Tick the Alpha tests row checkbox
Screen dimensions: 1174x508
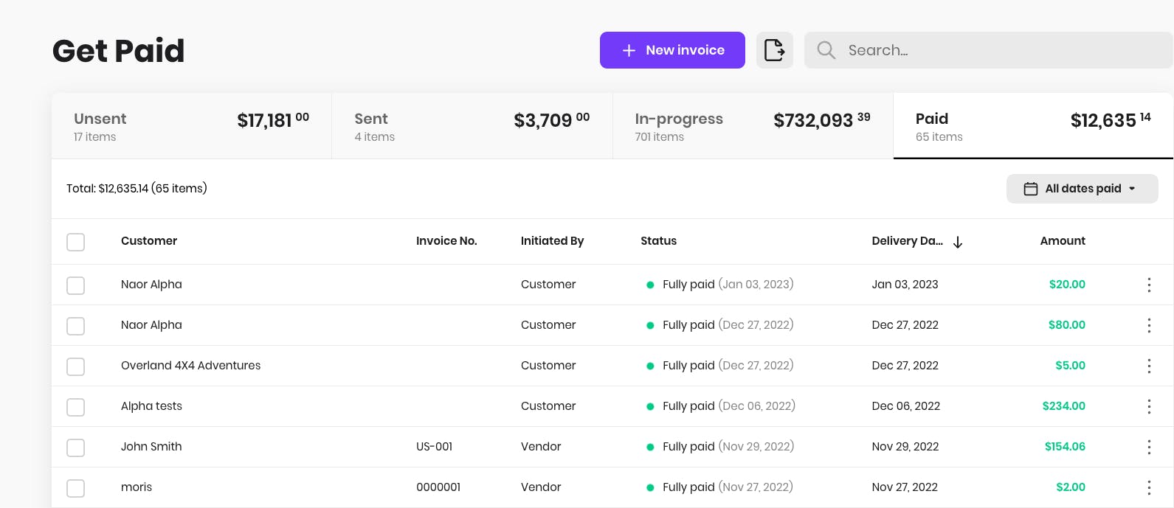(76, 407)
